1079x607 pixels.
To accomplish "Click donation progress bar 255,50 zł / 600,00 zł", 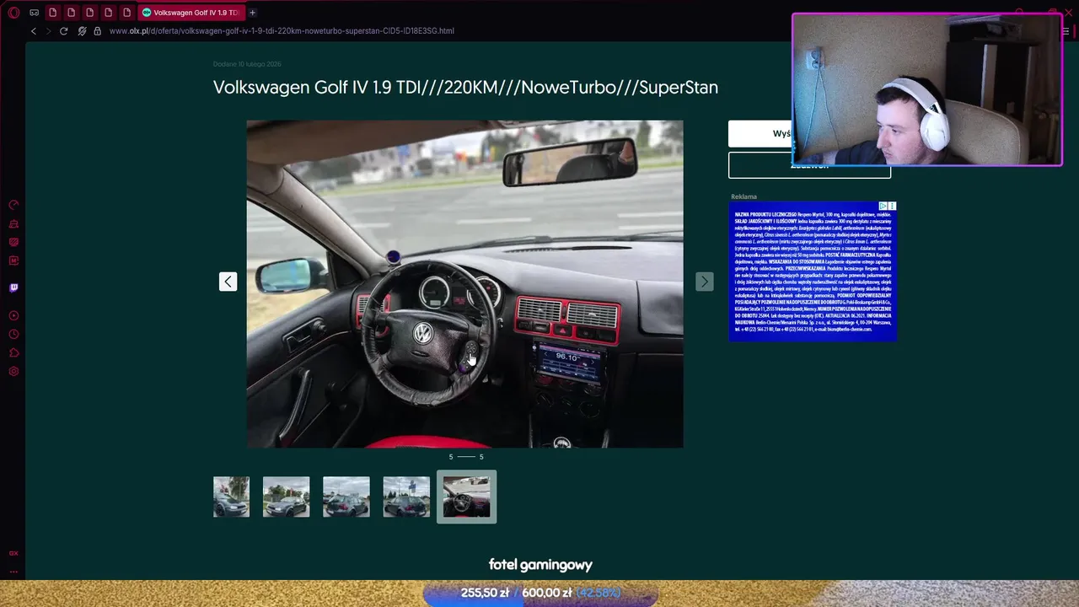I will (540, 593).
